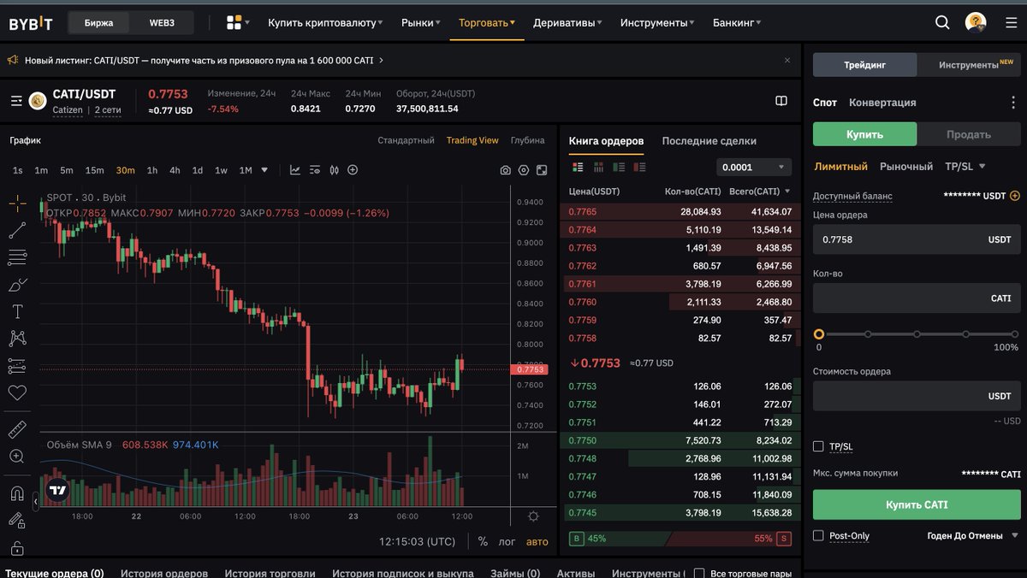Switch to Market order tab
Viewport: 1027px width, 578px height.
(906, 167)
